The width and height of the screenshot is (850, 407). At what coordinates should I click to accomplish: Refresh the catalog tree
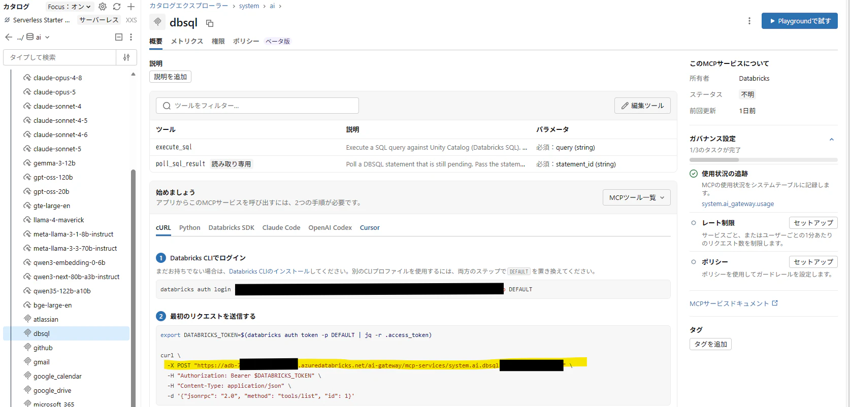tap(117, 7)
